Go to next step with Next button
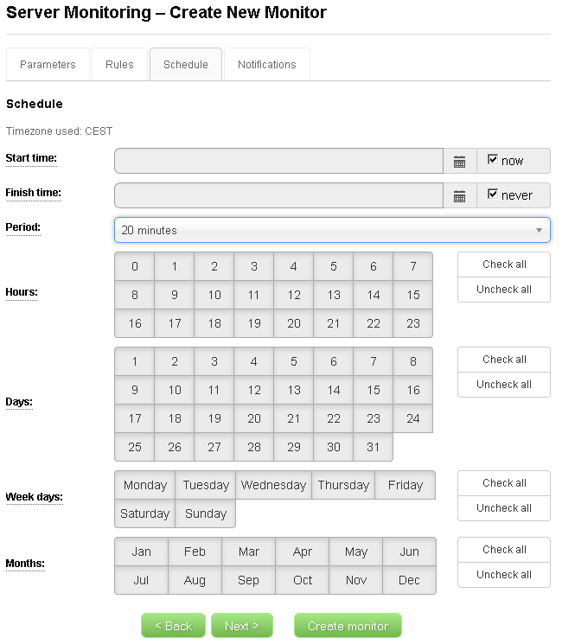The width and height of the screenshot is (562, 644). (241, 626)
